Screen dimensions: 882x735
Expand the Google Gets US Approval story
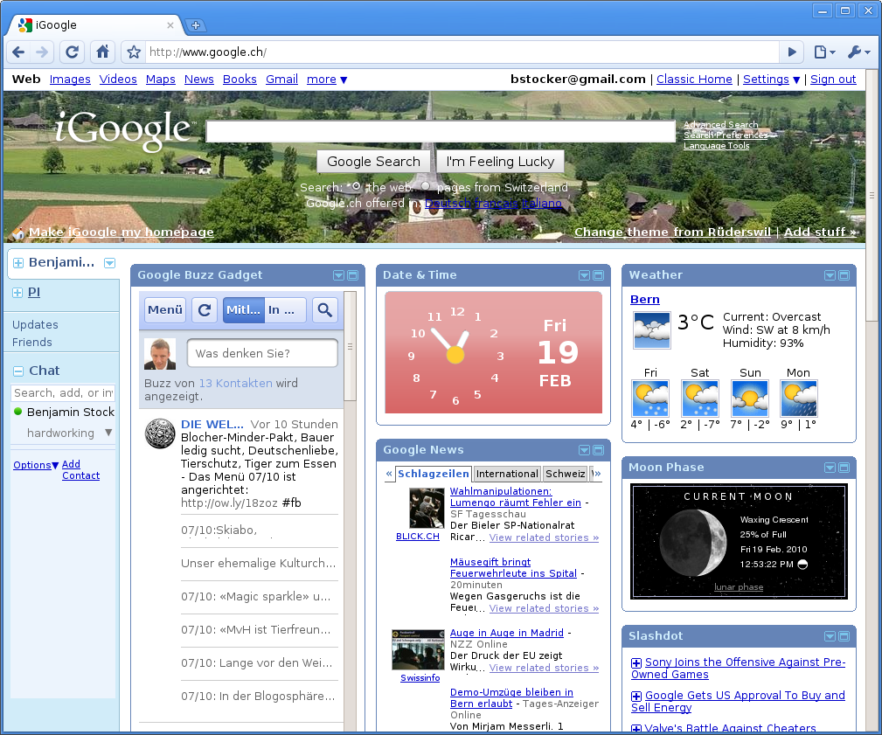point(636,697)
